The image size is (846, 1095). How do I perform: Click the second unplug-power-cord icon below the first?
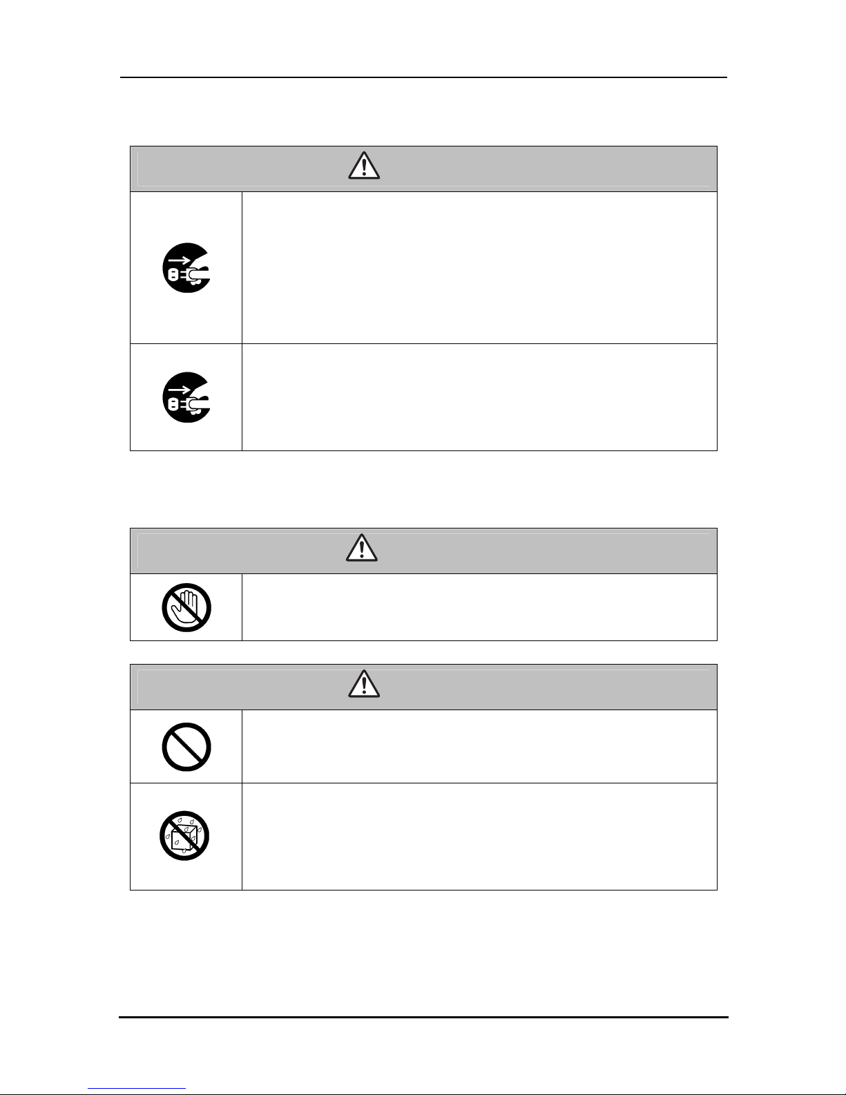186,397
